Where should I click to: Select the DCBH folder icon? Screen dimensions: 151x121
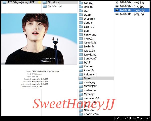81,15
